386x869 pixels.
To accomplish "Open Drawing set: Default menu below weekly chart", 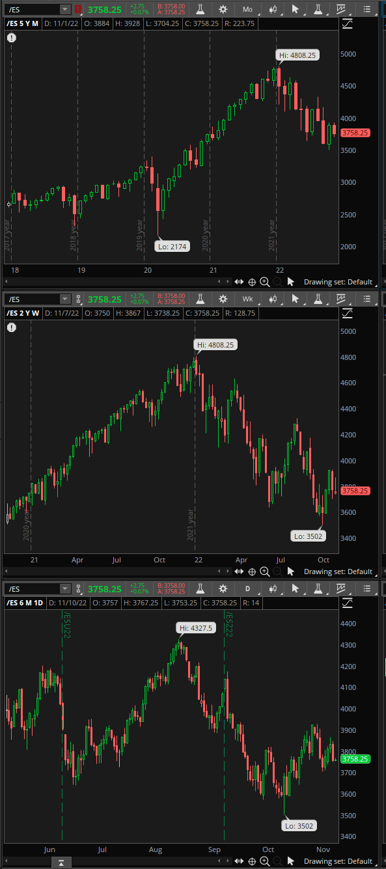I will 338,572.
